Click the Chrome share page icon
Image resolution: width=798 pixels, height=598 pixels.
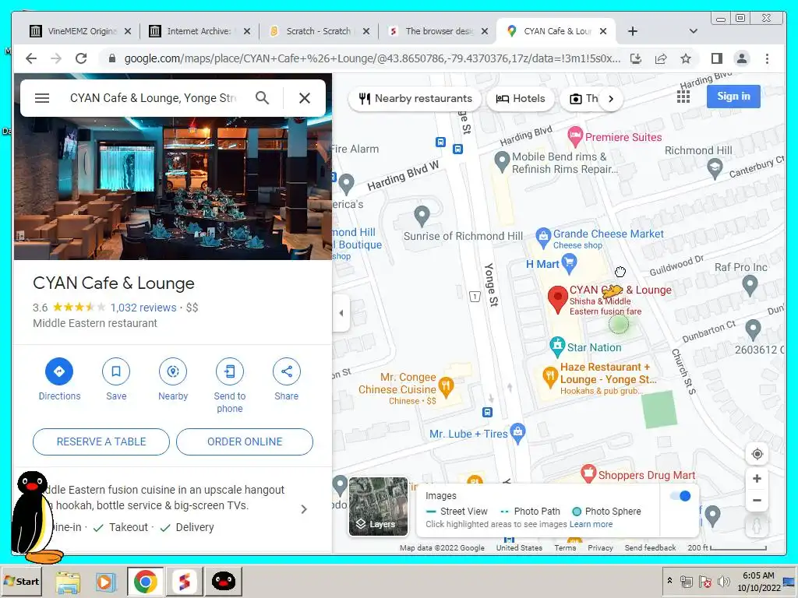[661, 58]
